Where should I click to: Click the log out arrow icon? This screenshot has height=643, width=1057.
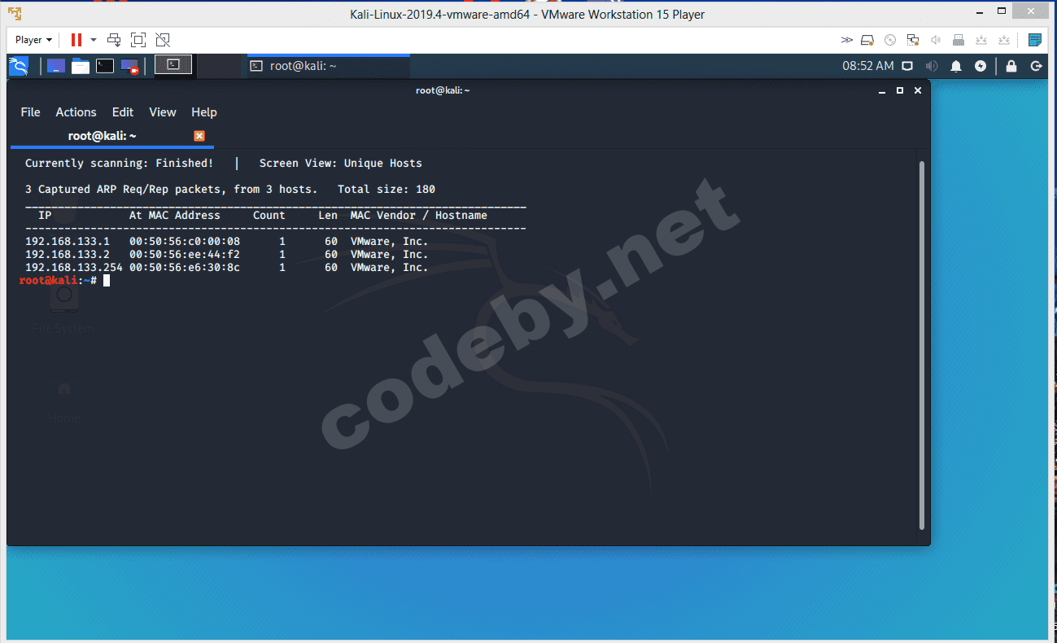[1036, 66]
